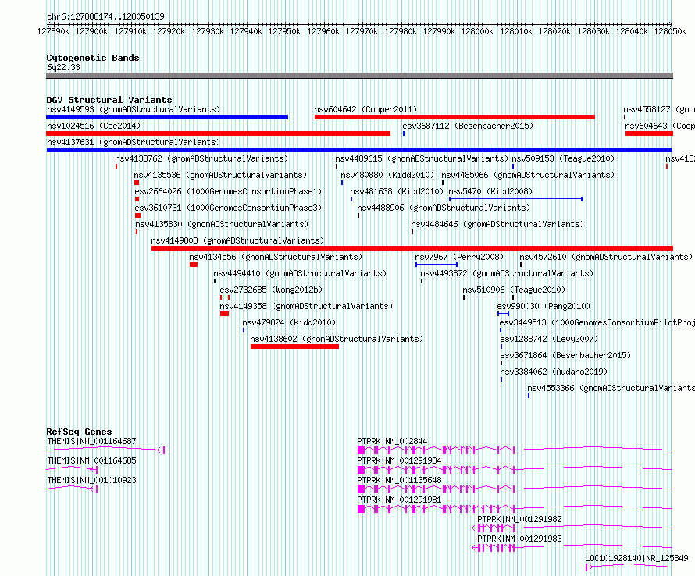The image size is (695, 576).
Task: Click nsv4484646 variant label
Action: tap(497, 224)
